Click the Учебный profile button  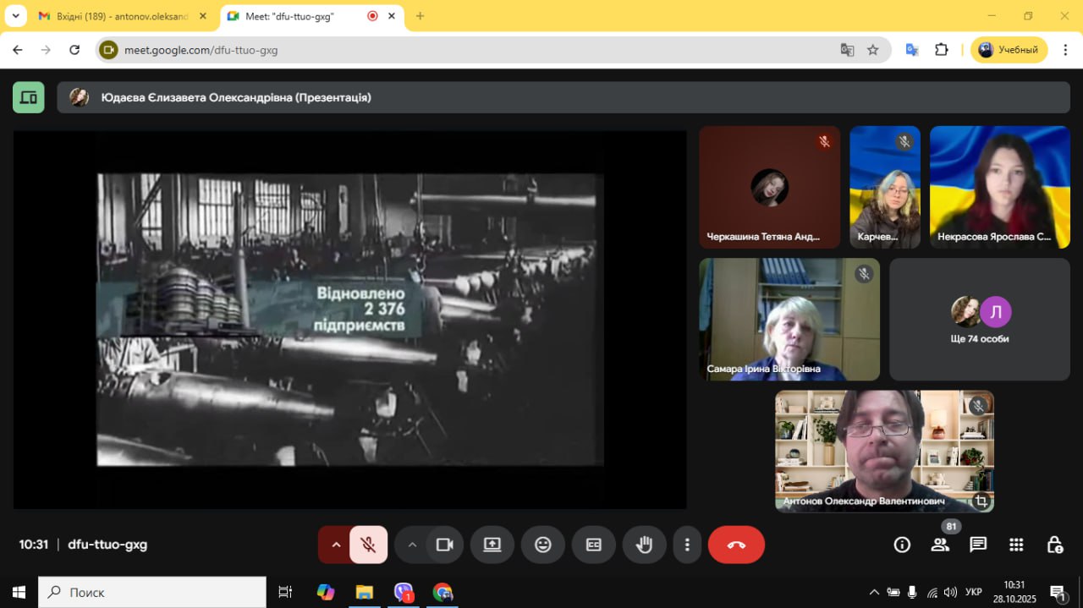click(1009, 50)
